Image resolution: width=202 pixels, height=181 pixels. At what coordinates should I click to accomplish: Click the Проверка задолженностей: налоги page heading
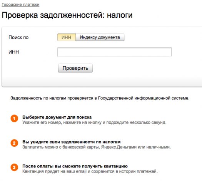click(x=67, y=15)
